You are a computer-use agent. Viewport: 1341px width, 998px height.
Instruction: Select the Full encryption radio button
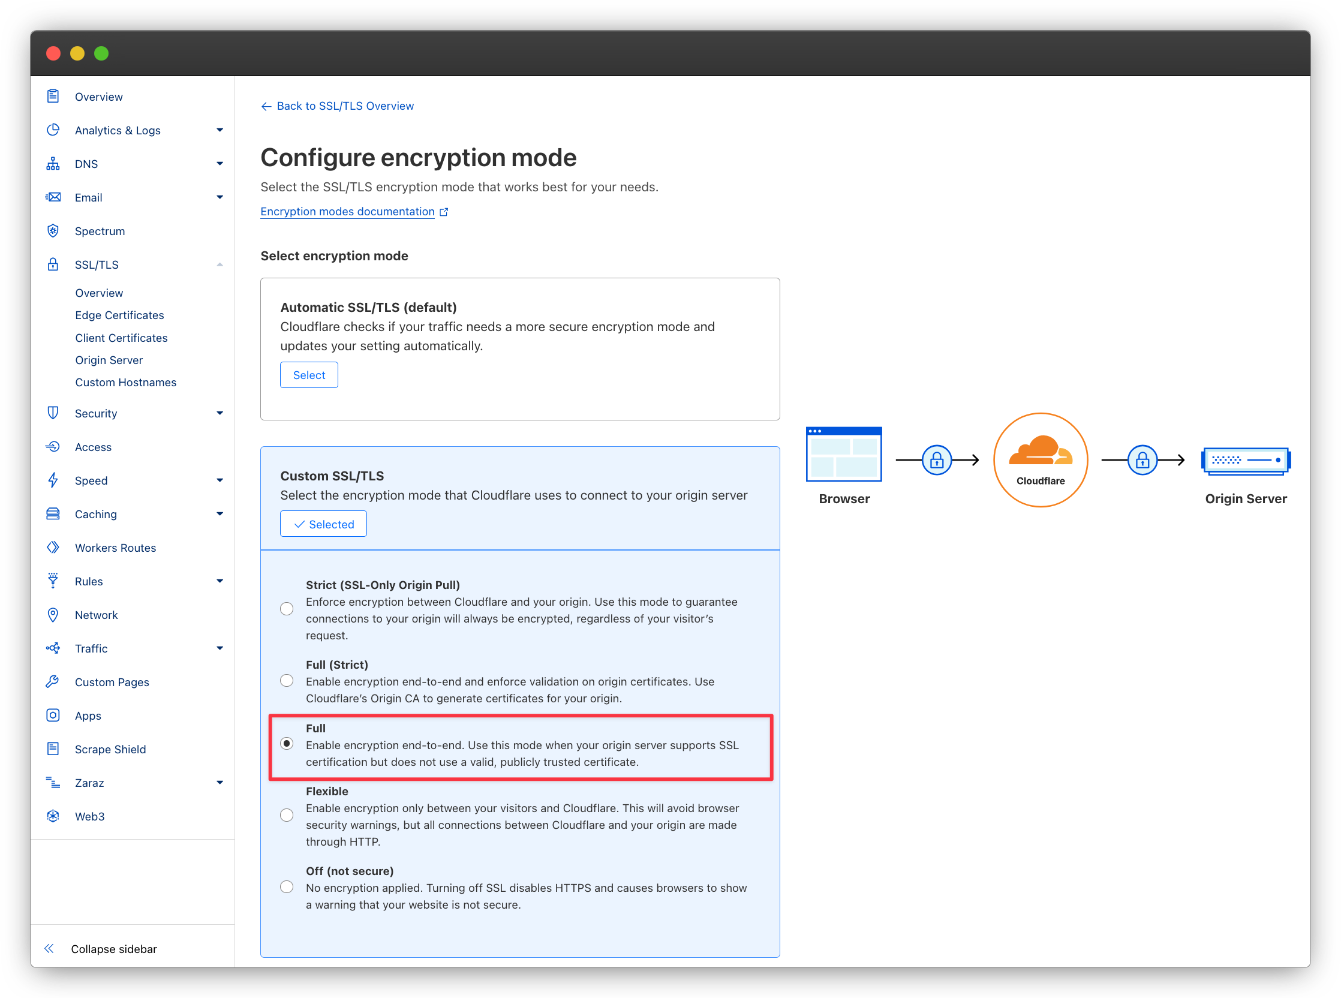pyautogui.click(x=287, y=744)
